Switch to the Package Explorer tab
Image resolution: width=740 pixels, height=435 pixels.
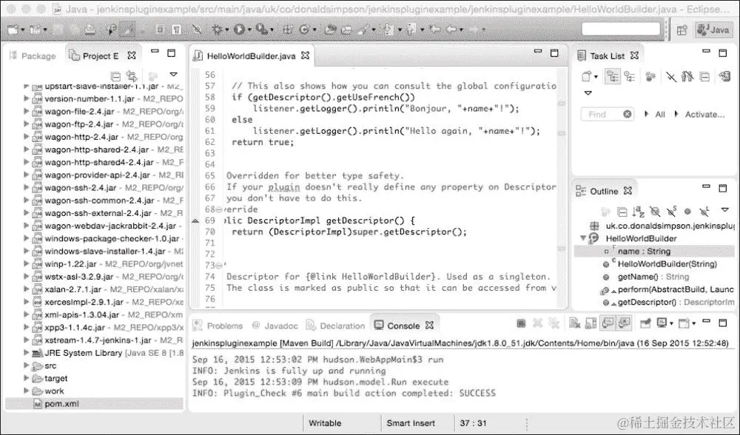32,56
